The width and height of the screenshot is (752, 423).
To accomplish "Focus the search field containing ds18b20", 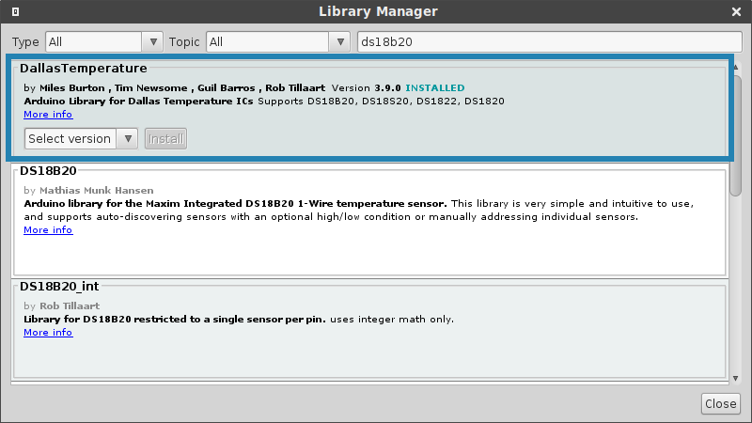I will (549, 42).
